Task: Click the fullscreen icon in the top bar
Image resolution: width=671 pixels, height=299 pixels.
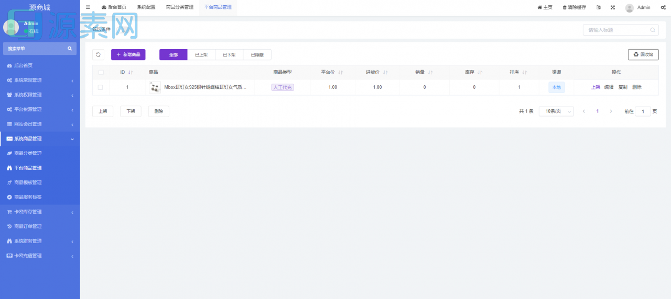Action: click(x=612, y=7)
